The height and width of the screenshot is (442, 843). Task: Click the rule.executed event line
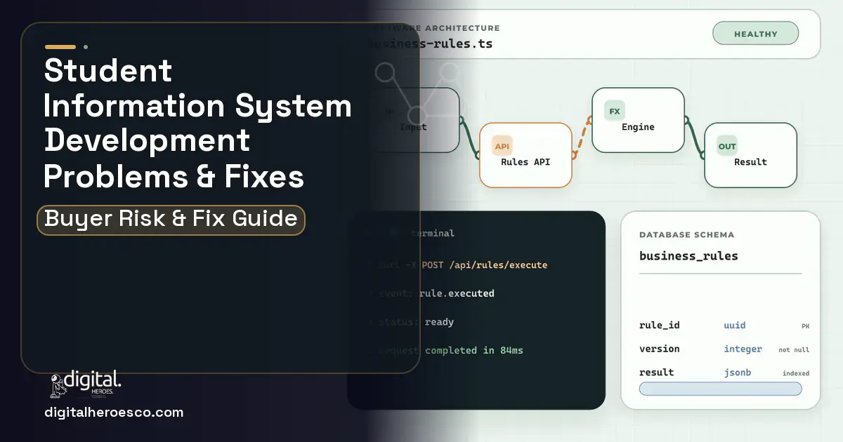pyautogui.click(x=433, y=293)
